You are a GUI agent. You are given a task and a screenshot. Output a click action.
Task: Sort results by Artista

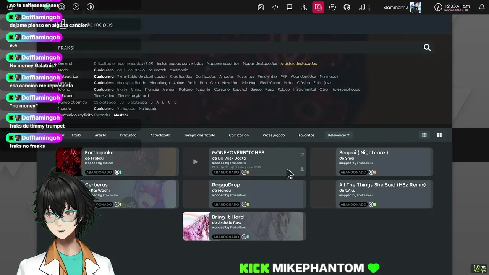click(x=100, y=135)
